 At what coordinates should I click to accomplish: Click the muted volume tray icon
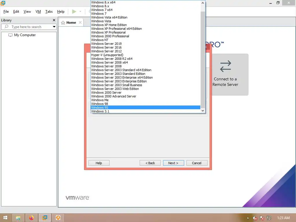pos(255,218)
